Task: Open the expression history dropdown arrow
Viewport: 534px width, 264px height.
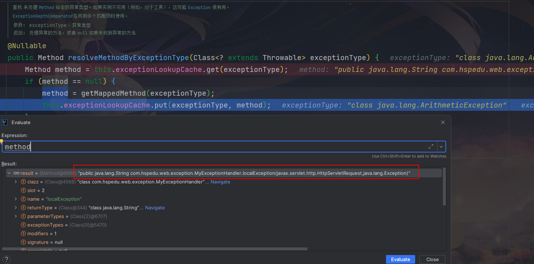Action: (x=441, y=147)
